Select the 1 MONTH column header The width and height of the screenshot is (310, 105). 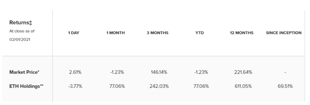115,33
